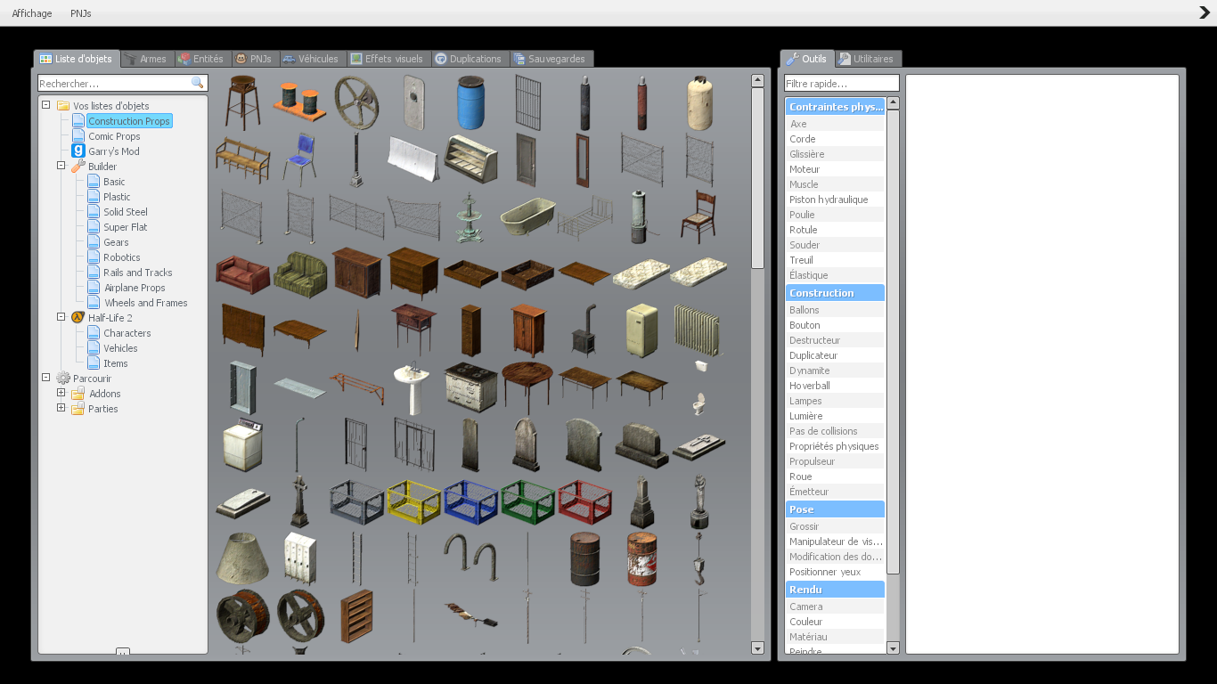Collapse the Construction tools category header
1217x684 pixels.
coord(835,293)
